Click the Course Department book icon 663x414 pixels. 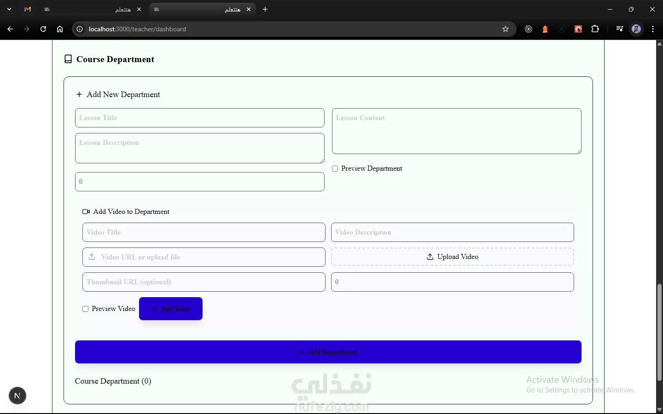point(68,59)
